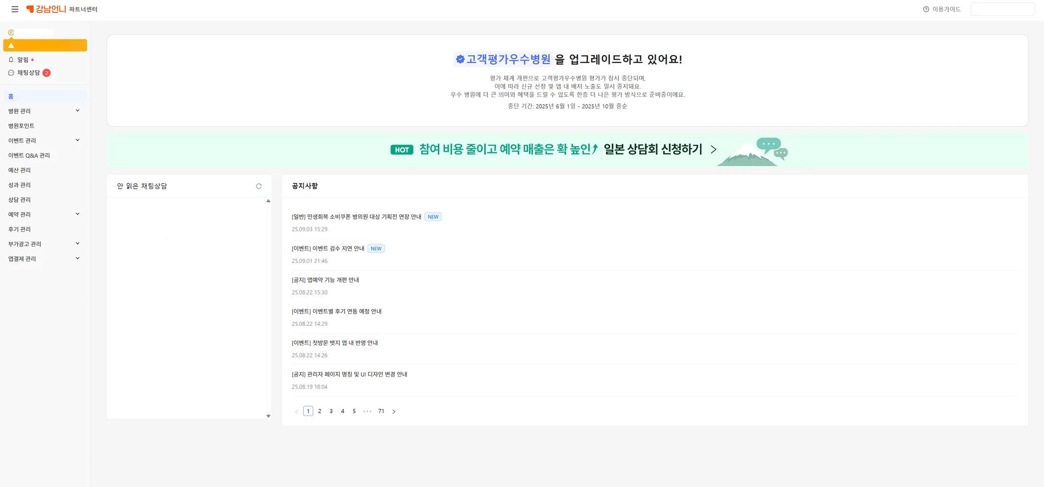The width and height of the screenshot is (1044, 487).
Task: Open the 이용가이드 help guide
Action: tap(942, 9)
